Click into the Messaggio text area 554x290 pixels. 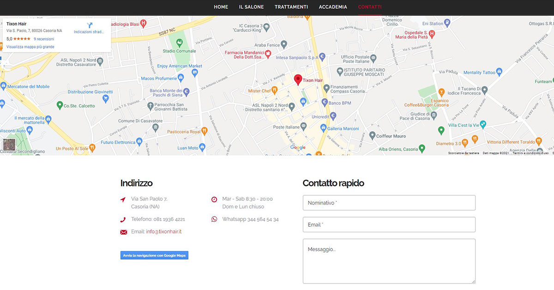[389, 261]
